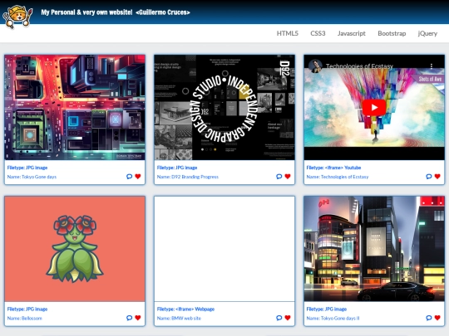Viewport: 449px width, 336px height.
Task: Like the Tokyo Gone days card with heart
Action: click(138, 177)
